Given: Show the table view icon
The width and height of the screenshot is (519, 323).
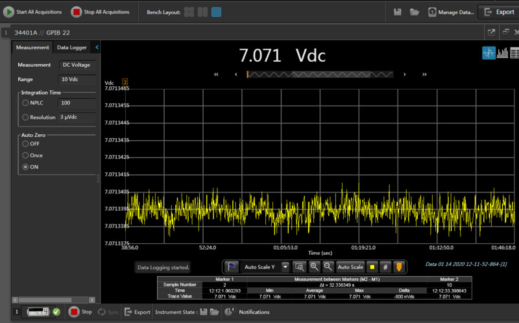Looking at the screenshot, I should [514, 53].
